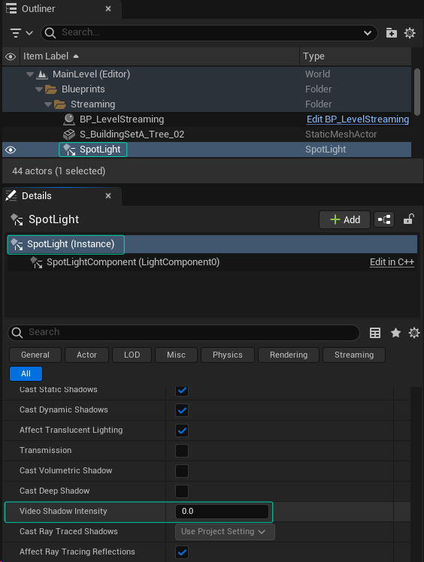Click the Edit BP_LevelStreaming link

pos(358,119)
